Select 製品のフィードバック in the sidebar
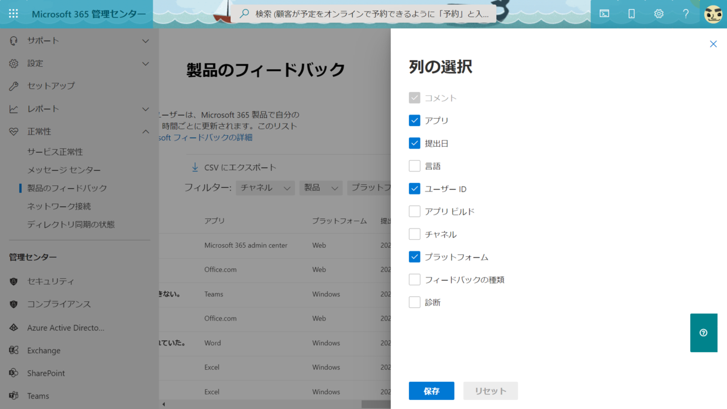Screen dimensions: 727x409 pos(67,188)
